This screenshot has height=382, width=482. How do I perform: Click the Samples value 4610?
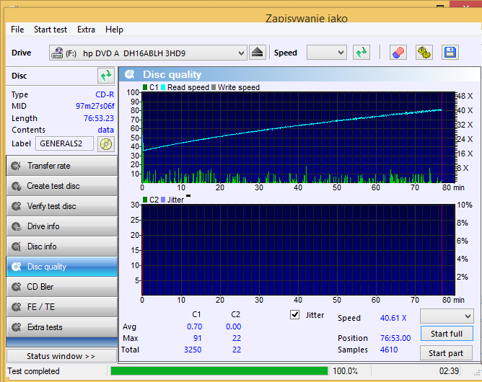click(389, 350)
